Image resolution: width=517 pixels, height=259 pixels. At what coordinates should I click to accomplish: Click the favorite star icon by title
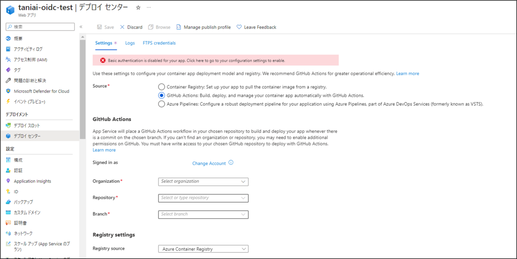138,7
